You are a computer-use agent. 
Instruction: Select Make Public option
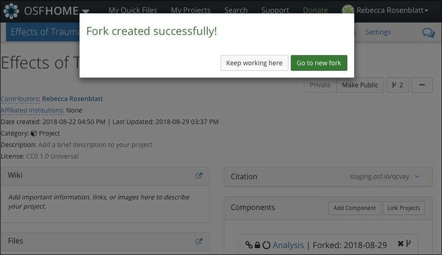360,85
